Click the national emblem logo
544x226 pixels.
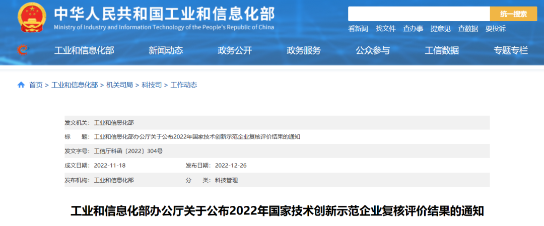pos(31,18)
